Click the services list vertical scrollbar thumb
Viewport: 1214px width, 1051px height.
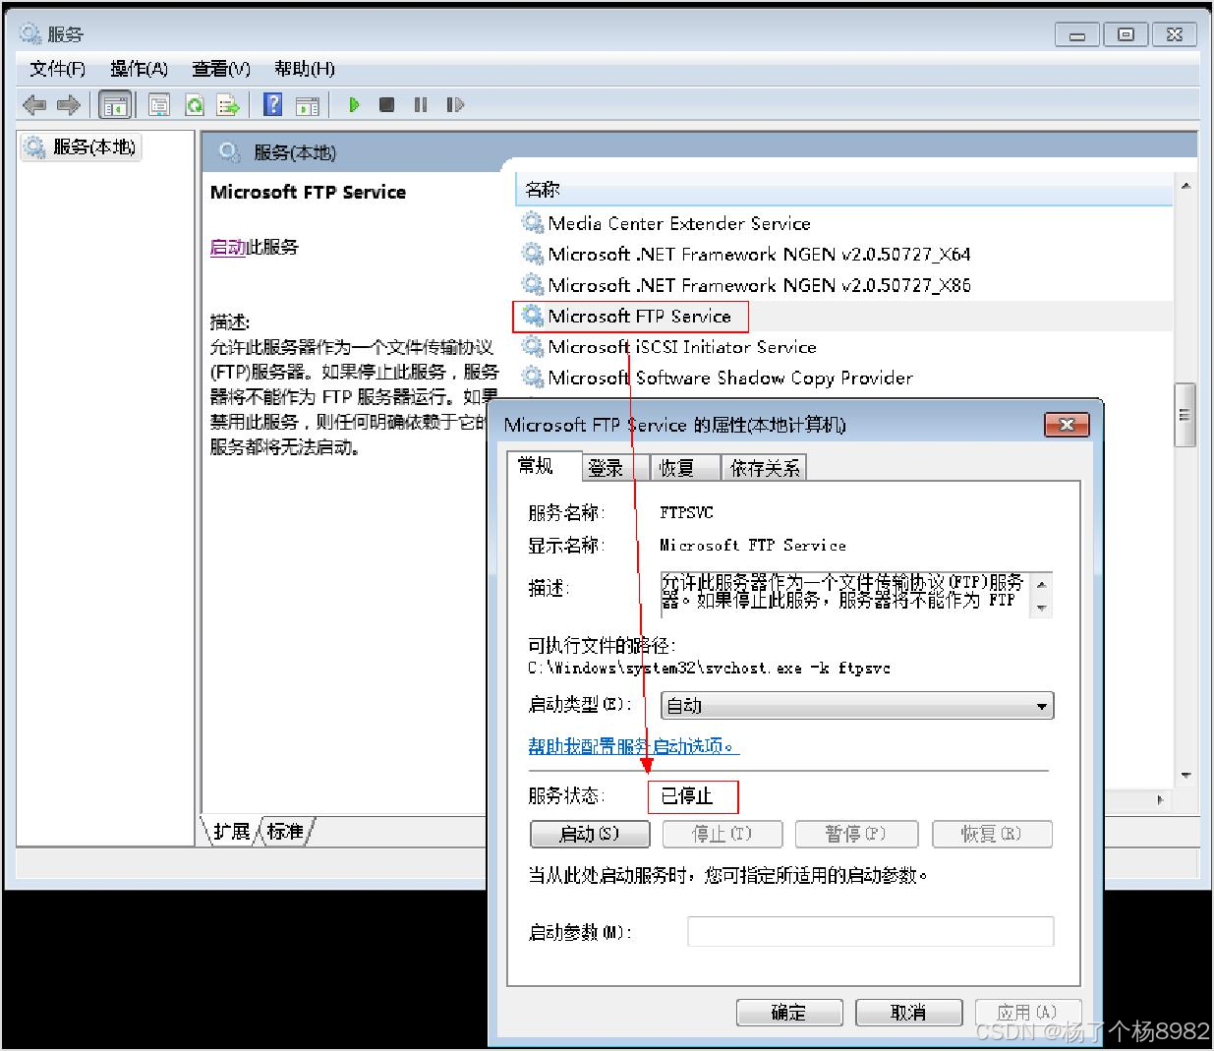[x=1185, y=415]
